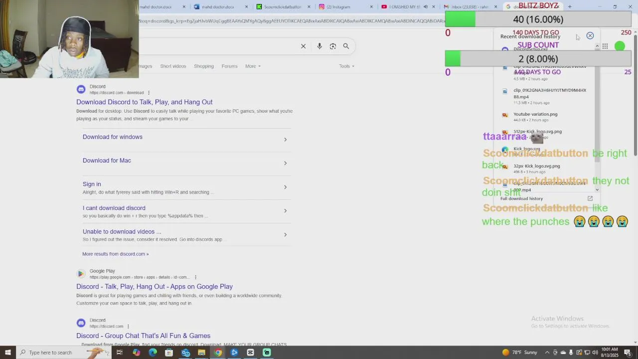Open the Windows Start menu
The height and width of the screenshot is (359, 638).
click(x=7, y=353)
